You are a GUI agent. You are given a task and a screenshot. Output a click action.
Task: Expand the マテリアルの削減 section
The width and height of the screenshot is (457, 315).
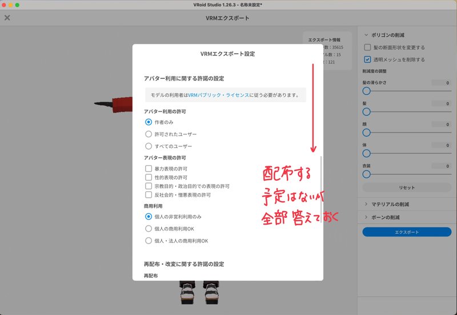click(x=366, y=204)
